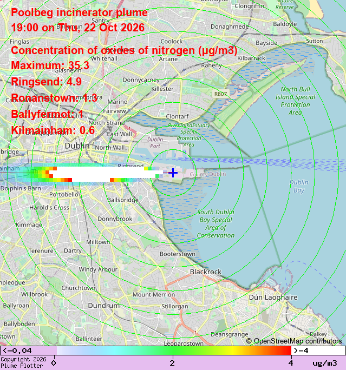Click the Baldoyle map label
The height and width of the screenshot is (370, 346).
tap(285, 24)
